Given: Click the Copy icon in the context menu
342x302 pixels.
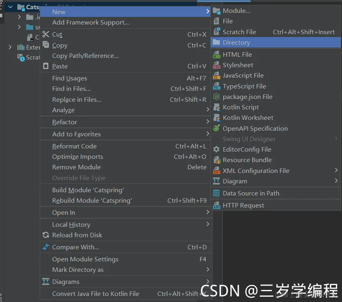Looking at the screenshot, I should (x=46, y=45).
